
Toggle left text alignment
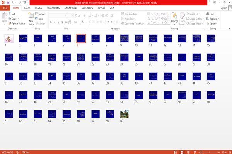pyautogui.click(x=90, y=22)
